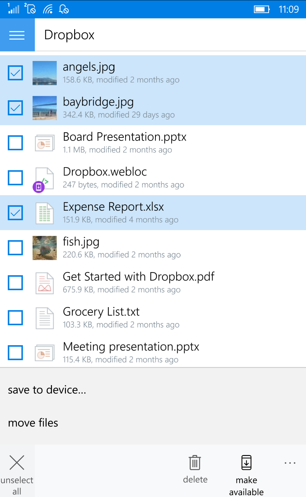Viewport: 306px width, 497px height.
Task: Tap the make available offline icon
Action: (x=246, y=462)
